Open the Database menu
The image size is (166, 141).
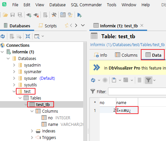pyautogui.click(x=57, y=5)
